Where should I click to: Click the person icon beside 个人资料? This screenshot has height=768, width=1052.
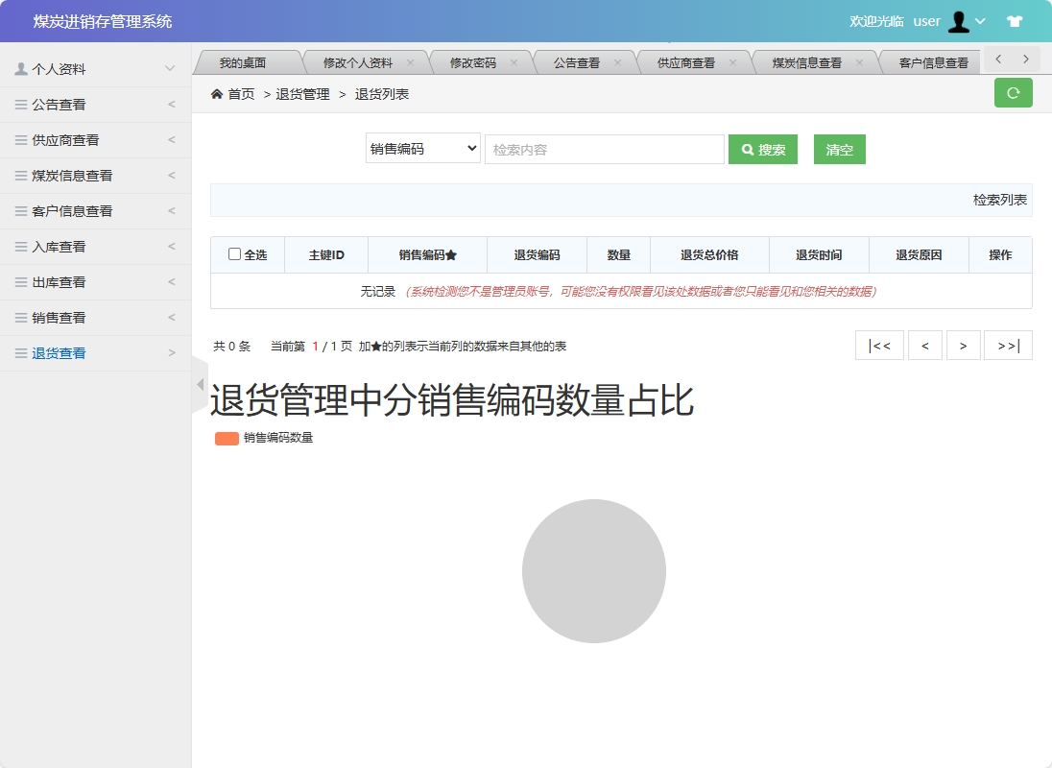tap(19, 68)
